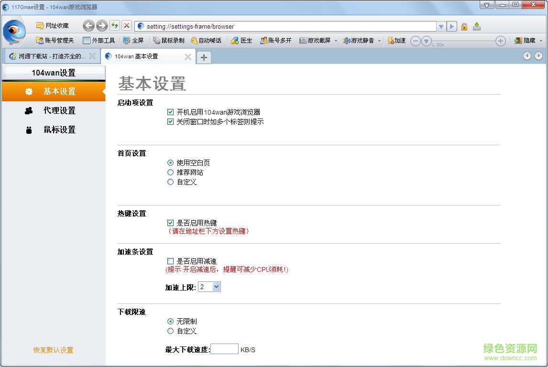Uncheck 关闭窗口时如多个标签则提示
The image size is (548, 367).
170,121
